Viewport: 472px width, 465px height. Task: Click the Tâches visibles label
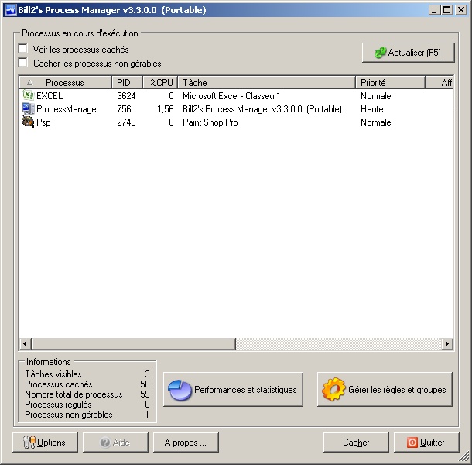coord(53,374)
